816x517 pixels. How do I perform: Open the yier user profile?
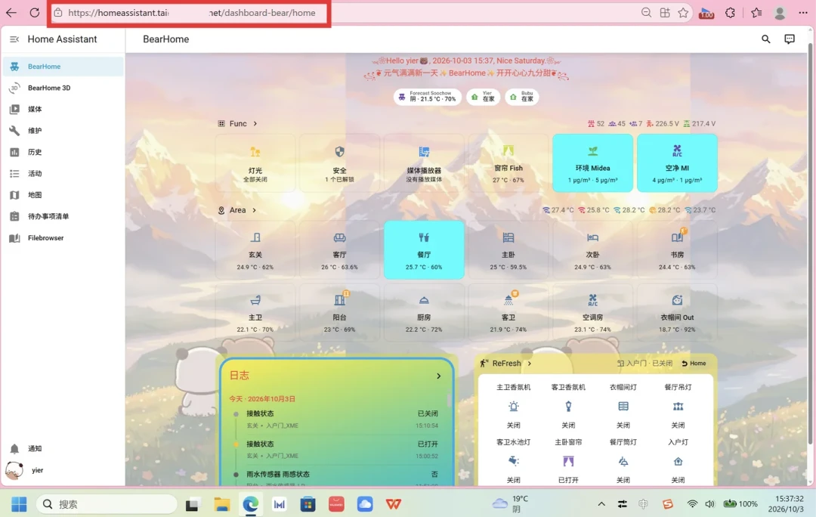[x=63, y=470]
